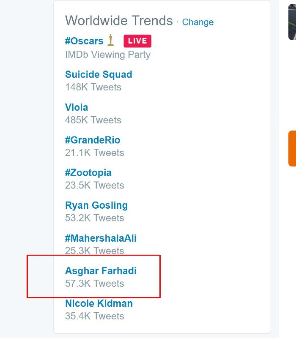
Task: Select the Asghar Farhadi trend
Action: pos(101,271)
